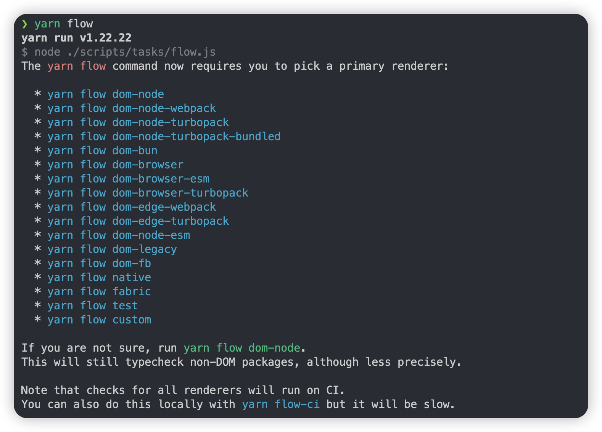Select the "yarn flow dom-node-turbopack" line
This screenshot has height=432, width=602.
coord(138,122)
